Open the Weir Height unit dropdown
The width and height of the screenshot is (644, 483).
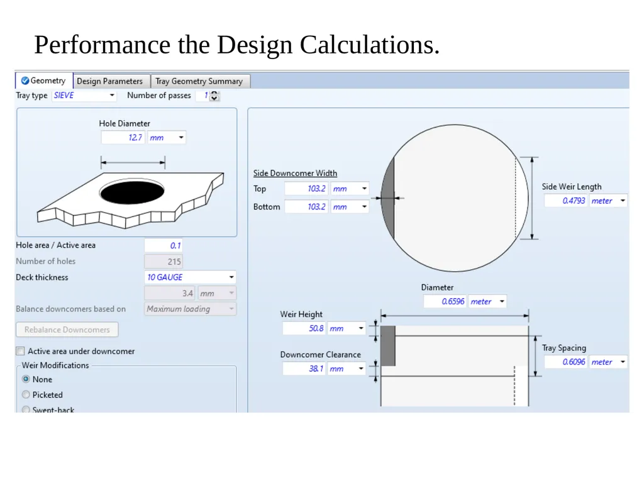[347, 328]
